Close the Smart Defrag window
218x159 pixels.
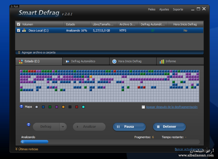click(204, 9)
